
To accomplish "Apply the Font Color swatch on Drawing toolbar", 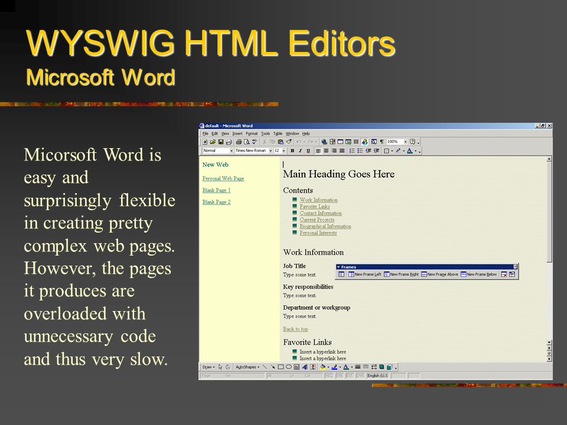I will click(x=346, y=367).
